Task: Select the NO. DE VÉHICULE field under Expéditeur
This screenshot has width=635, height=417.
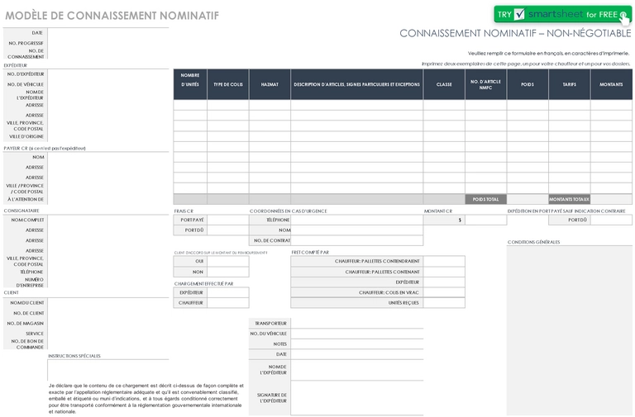Action: pos(108,84)
